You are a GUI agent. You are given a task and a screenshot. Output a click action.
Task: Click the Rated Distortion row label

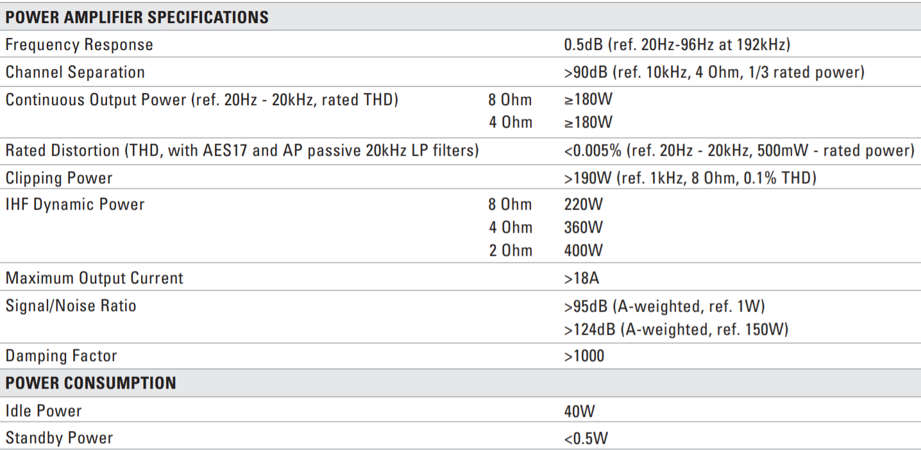(242, 151)
